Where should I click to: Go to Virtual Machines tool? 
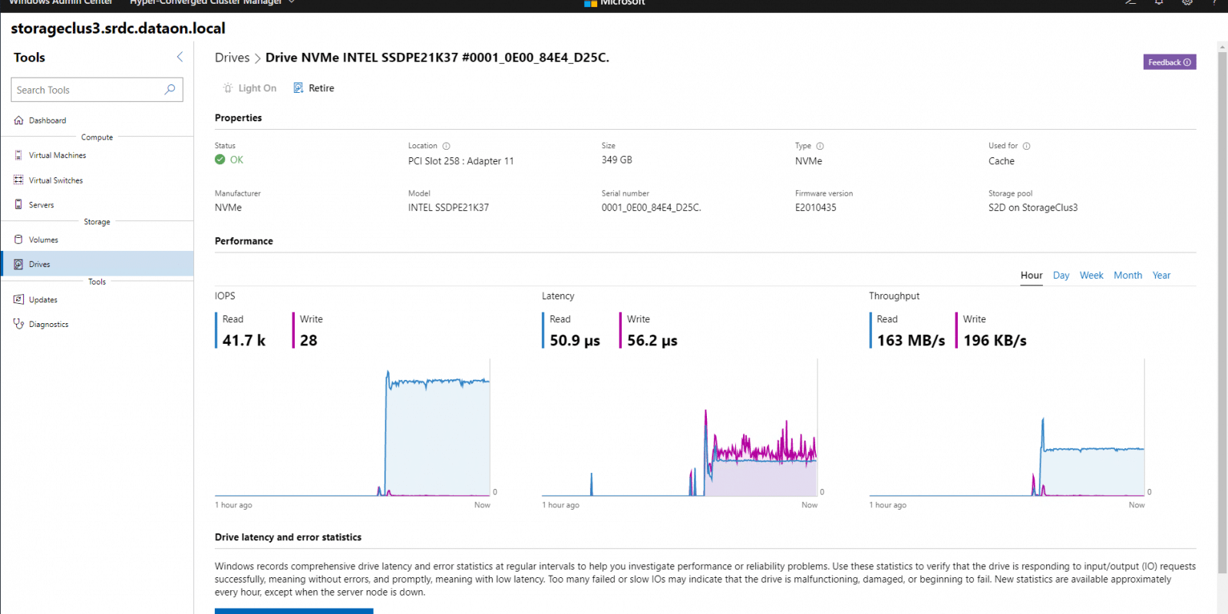coord(58,155)
